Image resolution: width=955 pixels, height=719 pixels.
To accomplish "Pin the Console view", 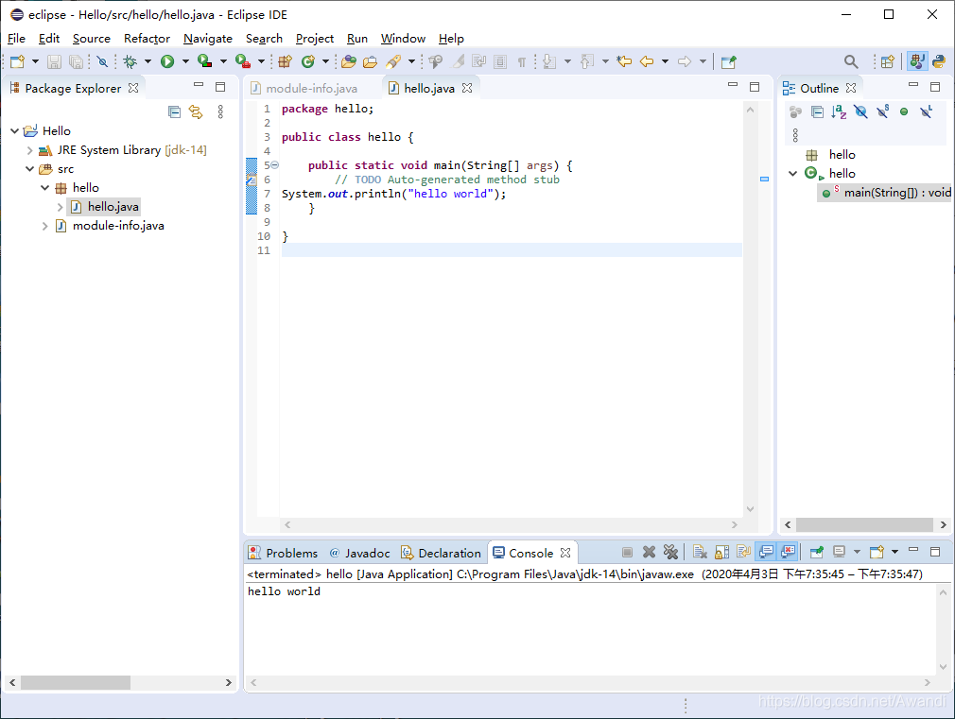I will click(x=817, y=552).
